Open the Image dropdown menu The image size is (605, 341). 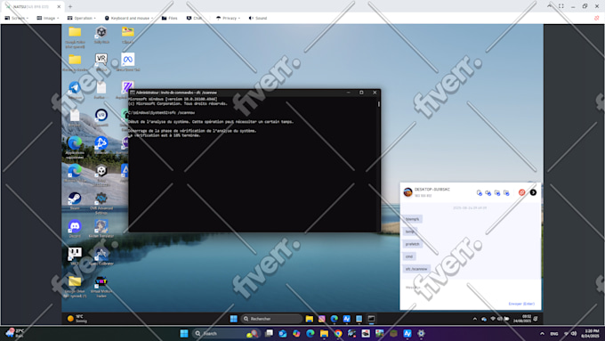[48, 18]
